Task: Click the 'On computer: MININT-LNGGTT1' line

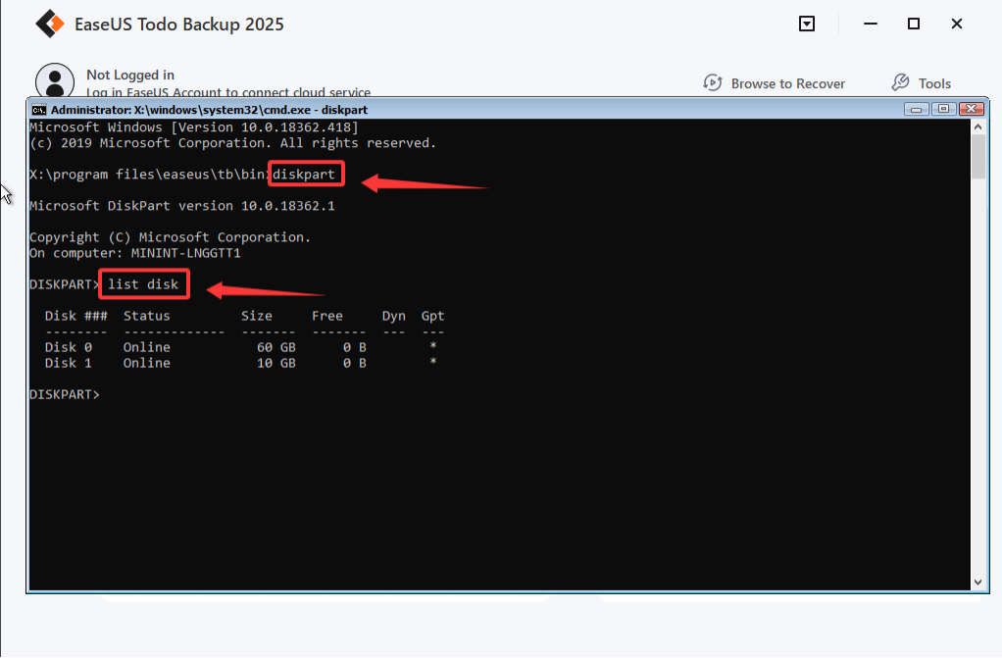Action: click(x=135, y=253)
